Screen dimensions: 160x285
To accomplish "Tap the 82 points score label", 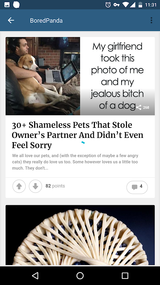I will click(x=55, y=186).
